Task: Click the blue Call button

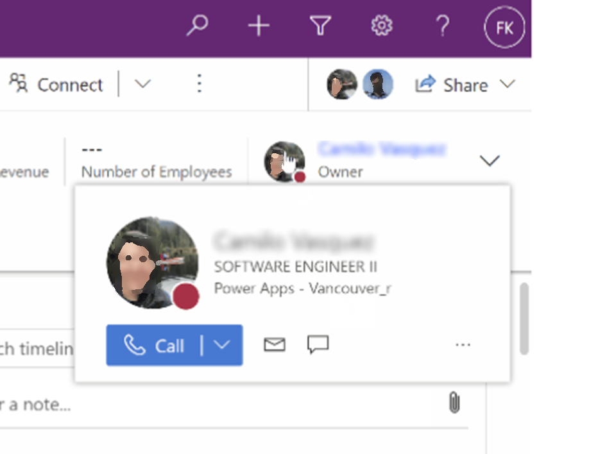Action: (154, 345)
